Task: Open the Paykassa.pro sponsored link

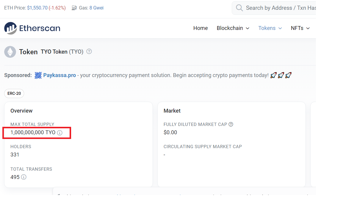Action: point(59,75)
